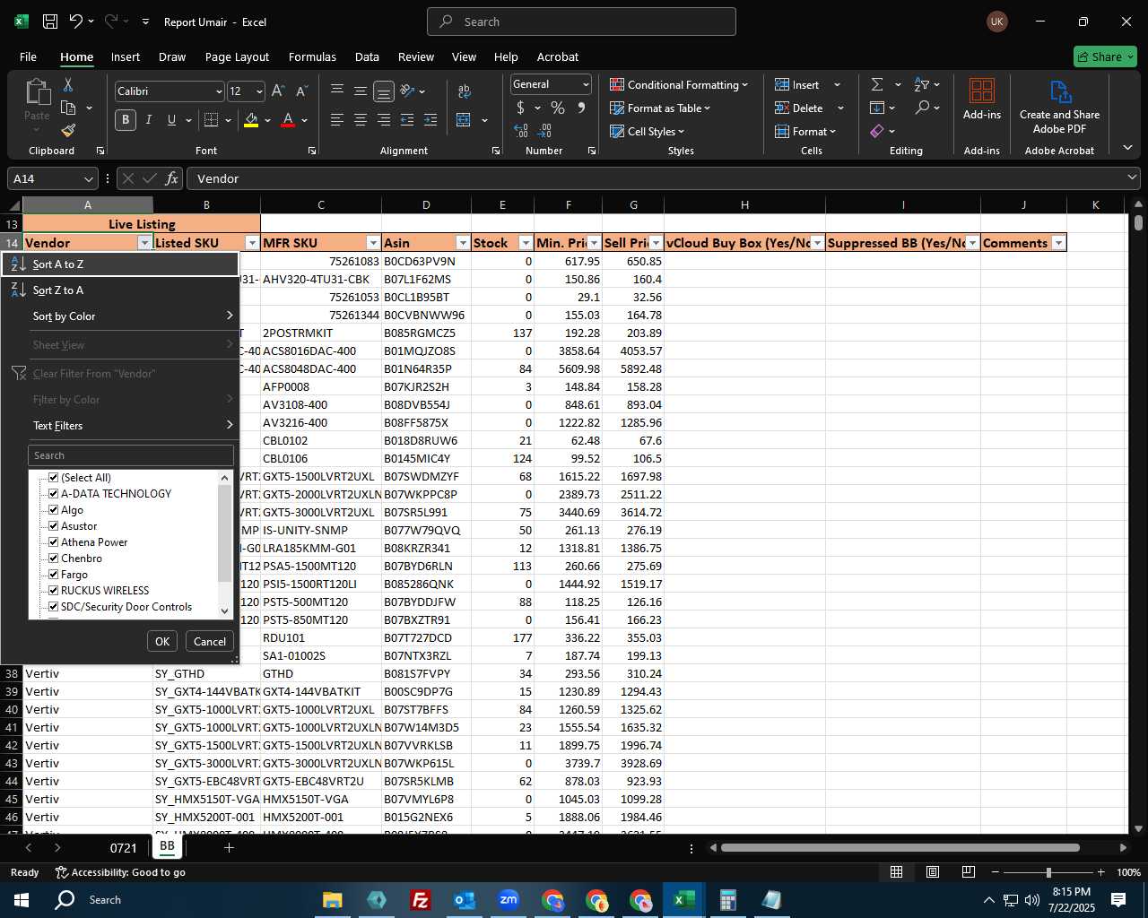Click the Sort & Filter icon
This screenshot has width=1148, height=918.
[921, 84]
